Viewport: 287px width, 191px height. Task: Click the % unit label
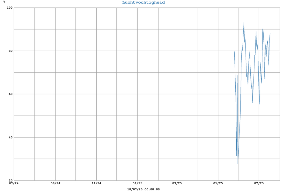[x=4, y=2]
